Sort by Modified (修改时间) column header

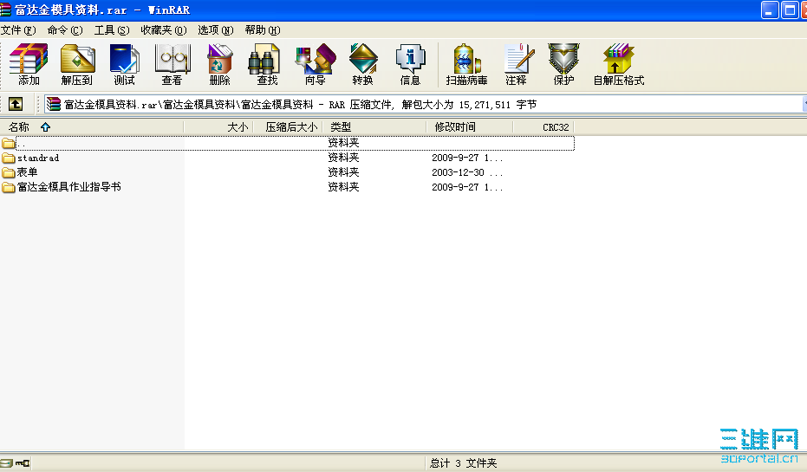pos(470,127)
